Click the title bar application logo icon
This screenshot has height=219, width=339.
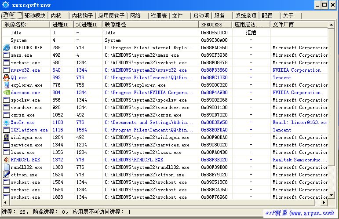5,5
